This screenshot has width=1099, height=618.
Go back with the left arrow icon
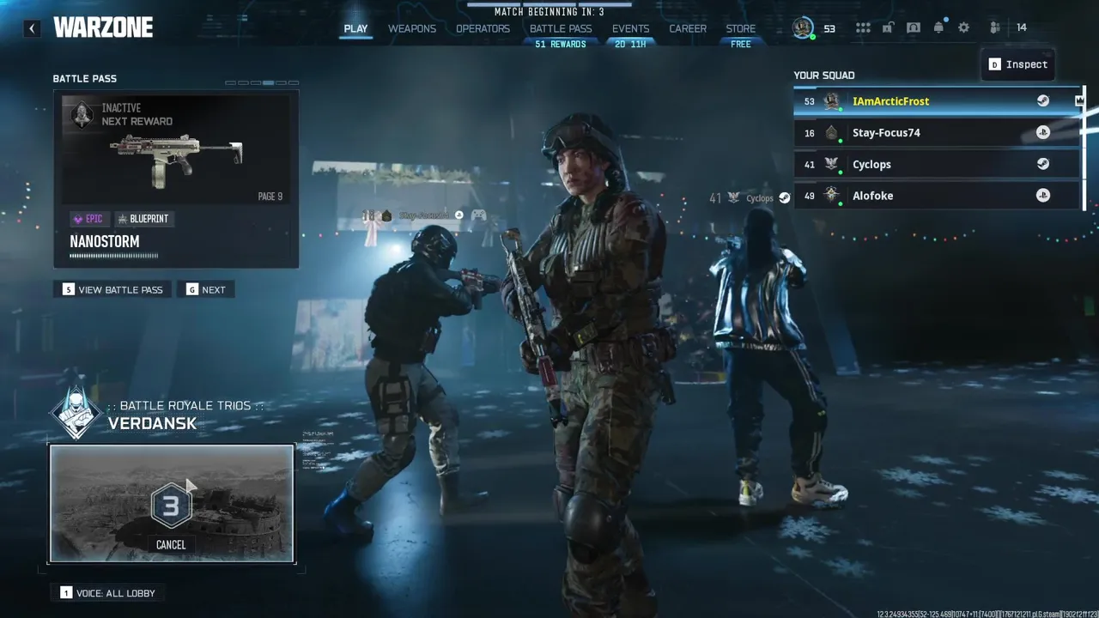coord(32,28)
